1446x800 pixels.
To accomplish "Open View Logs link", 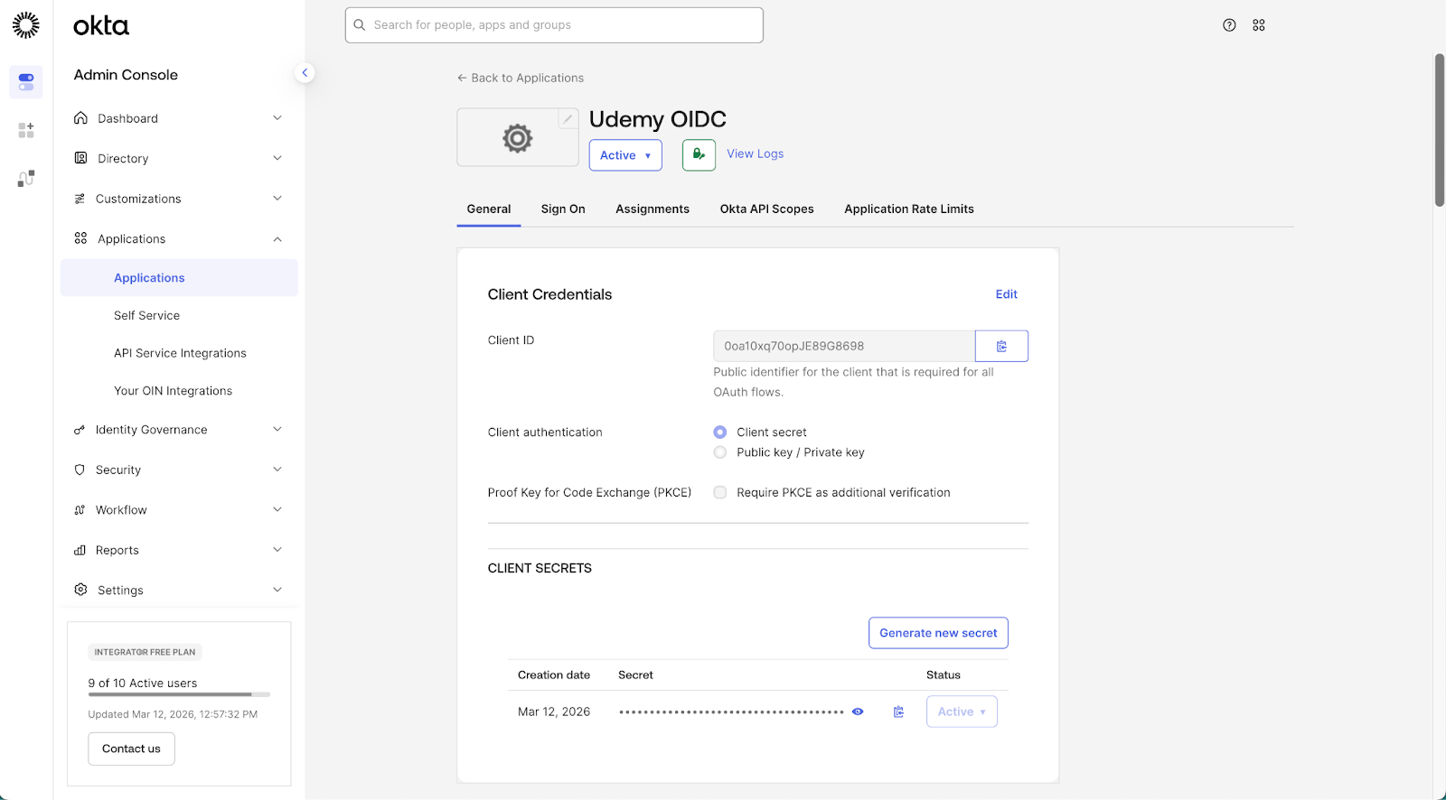I will [756, 153].
